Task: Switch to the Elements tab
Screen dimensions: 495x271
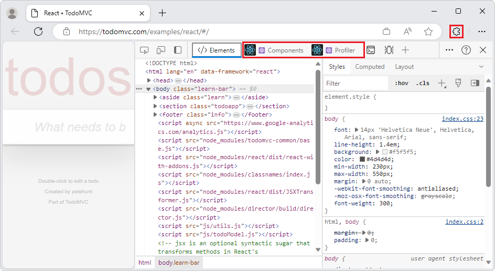Action: click(x=216, y=50)
